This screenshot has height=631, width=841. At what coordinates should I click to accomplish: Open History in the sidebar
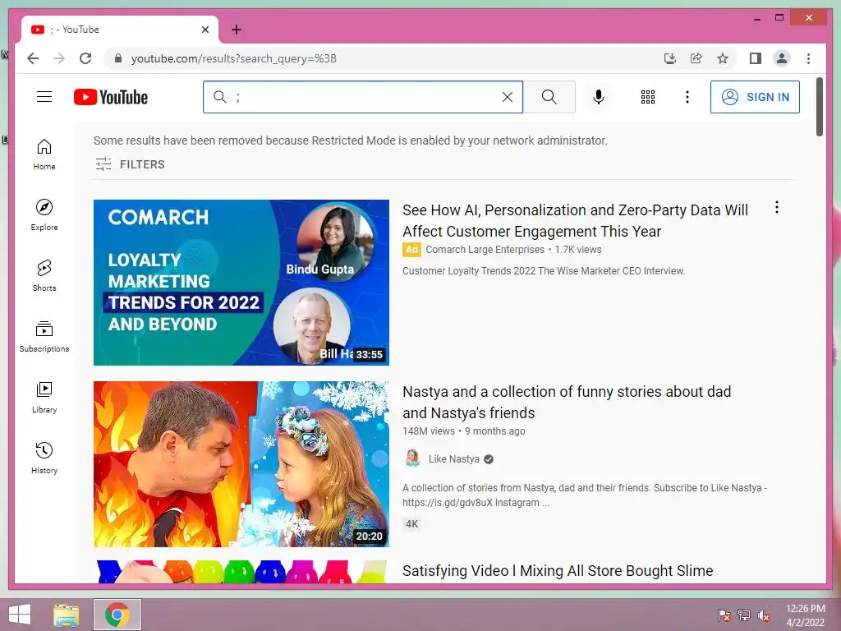coord(44,458)
